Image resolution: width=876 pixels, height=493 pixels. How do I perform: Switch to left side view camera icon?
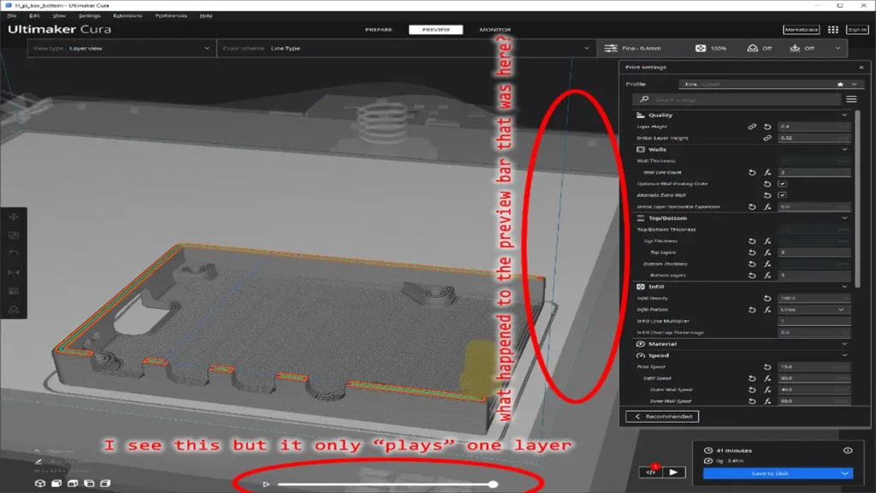(89, 484)
